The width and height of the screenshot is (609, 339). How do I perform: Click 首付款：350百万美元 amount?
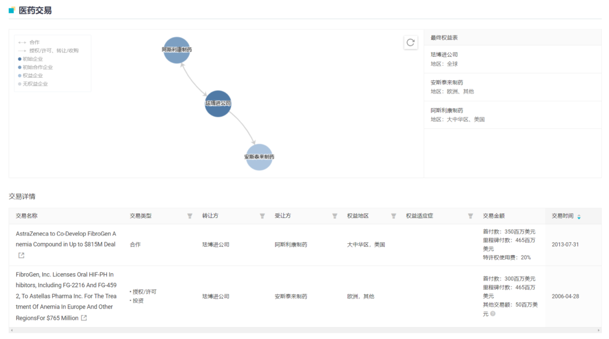[x=509, y=231]
